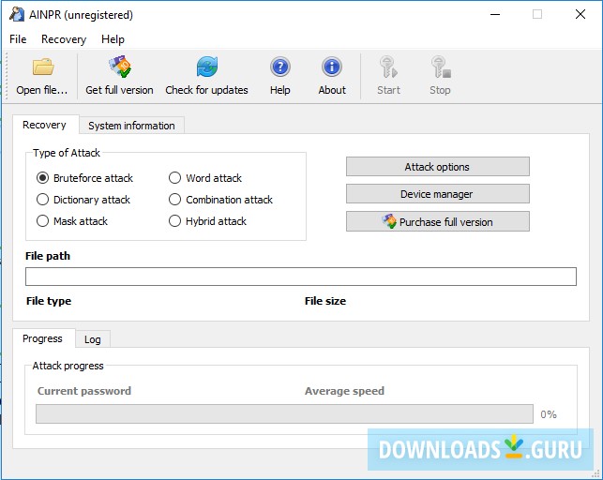Click the attack progress bar

(x=284, y=413)
